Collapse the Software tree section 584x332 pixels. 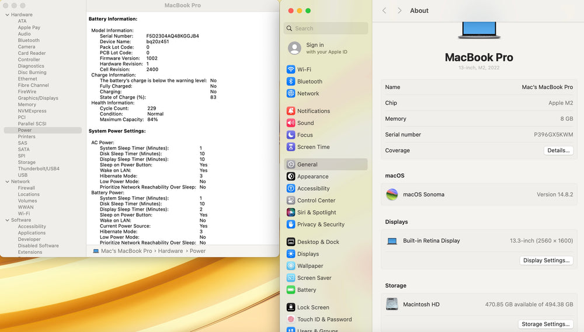click(7, 220)
